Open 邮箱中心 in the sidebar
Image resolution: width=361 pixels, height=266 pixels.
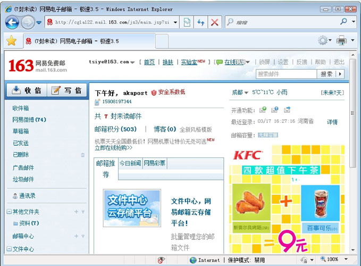click(23, 236)
